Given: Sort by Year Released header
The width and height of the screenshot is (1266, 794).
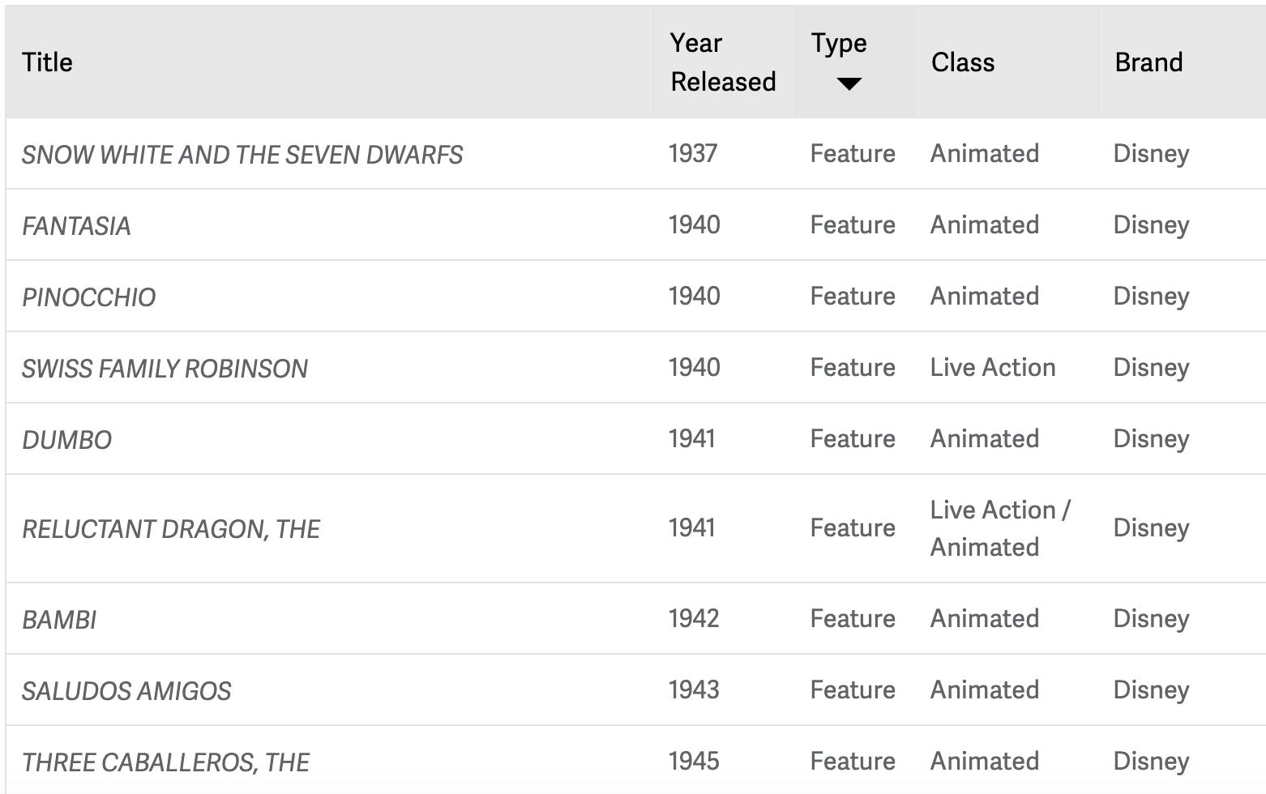Looking at the screenshot, I should pos(723,62).
